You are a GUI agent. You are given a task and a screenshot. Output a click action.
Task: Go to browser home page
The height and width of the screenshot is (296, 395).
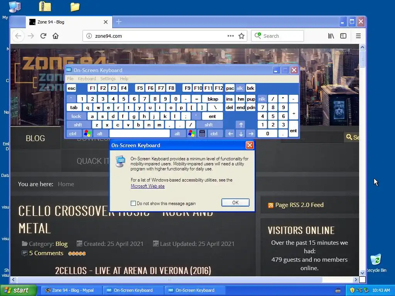tap(56, 36)
